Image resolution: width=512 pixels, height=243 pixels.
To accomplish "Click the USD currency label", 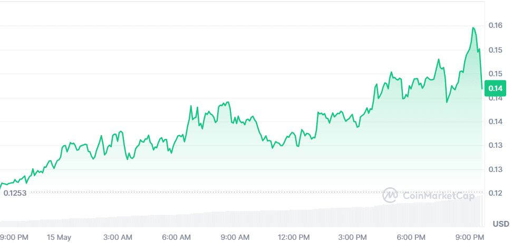I will [x=501, y=224].
